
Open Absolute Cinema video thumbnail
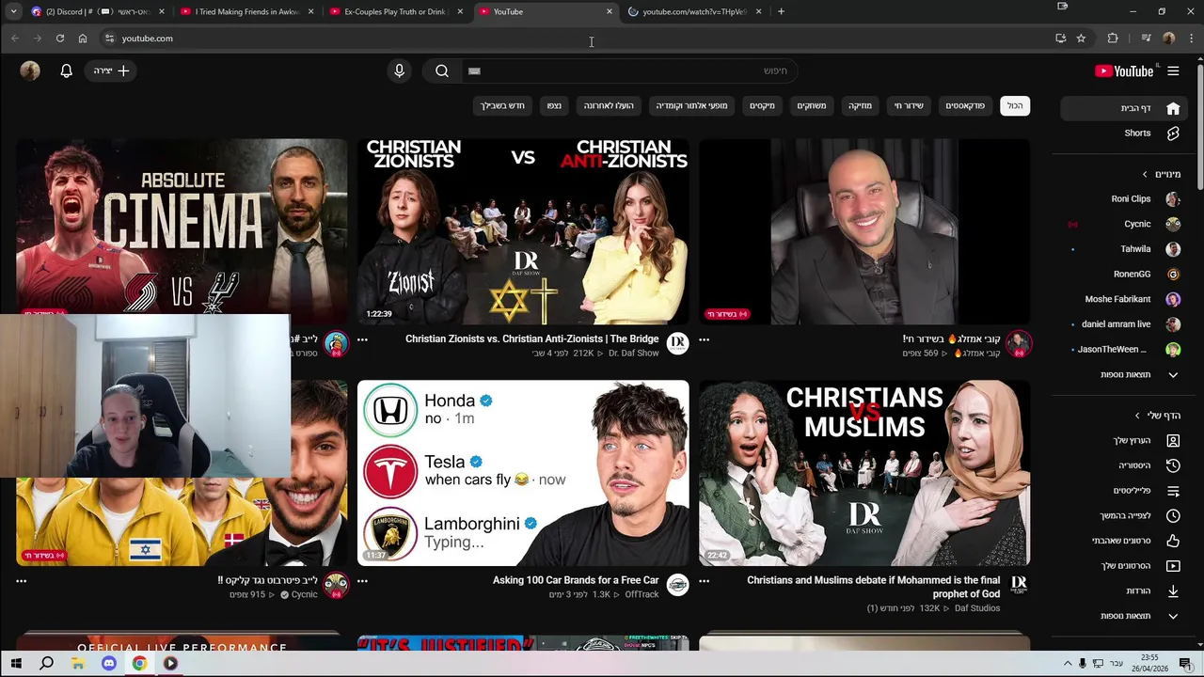click(x=182, y=226)
